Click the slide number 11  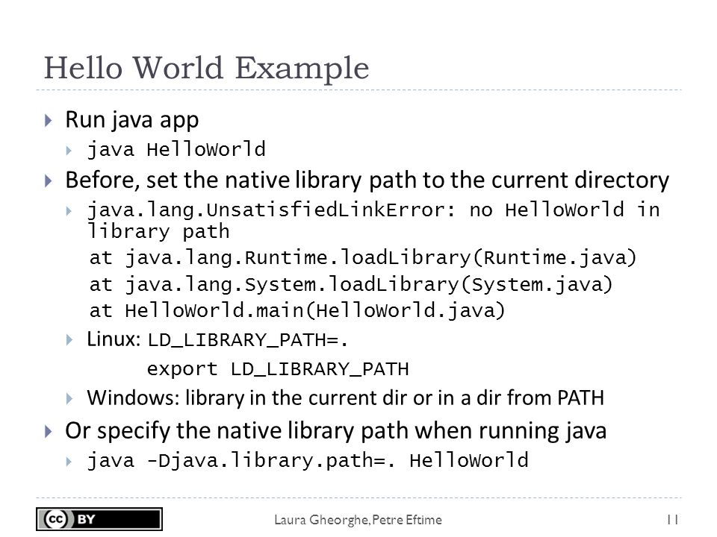[672, 520]
